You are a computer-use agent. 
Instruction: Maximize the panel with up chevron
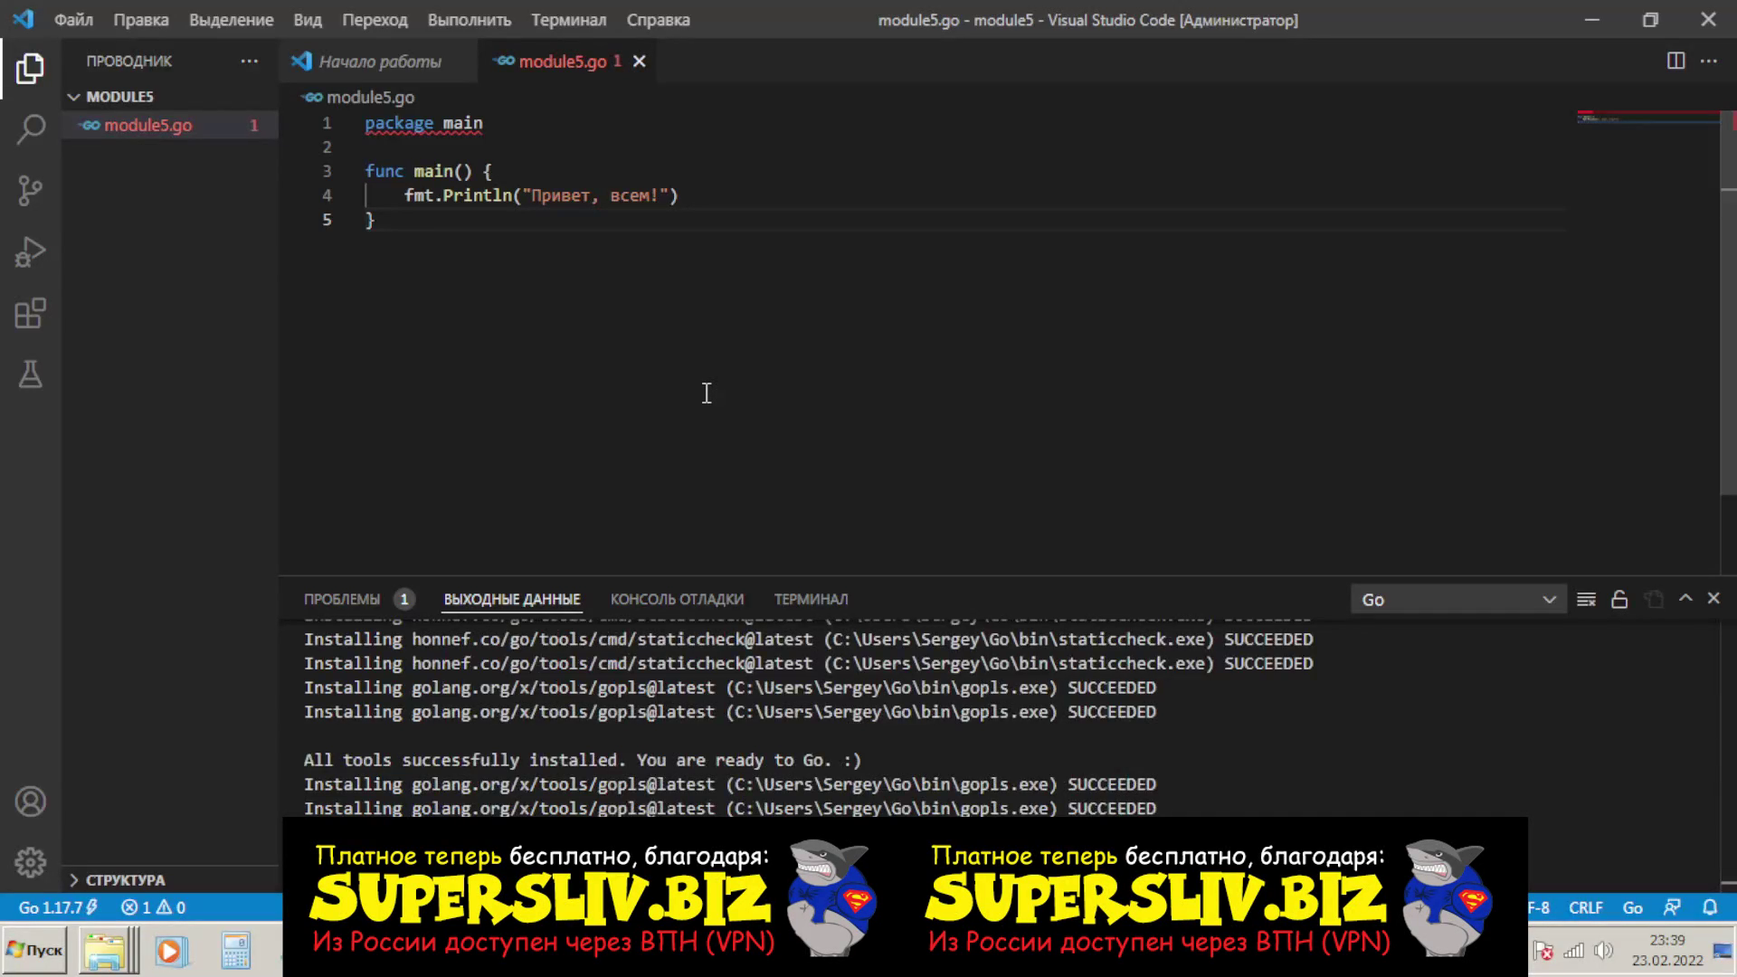(x=1685, y=598)
